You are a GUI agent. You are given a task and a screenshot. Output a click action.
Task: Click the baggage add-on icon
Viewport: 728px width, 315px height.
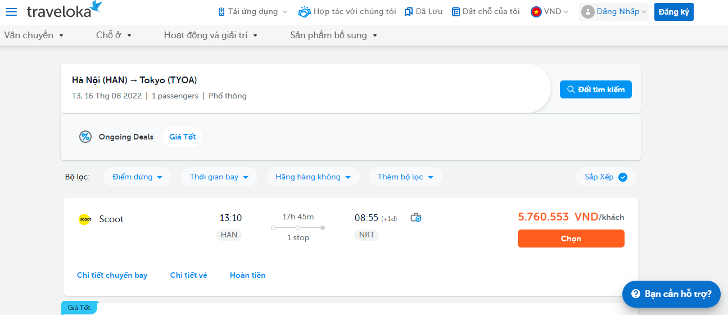pos(416,218)
